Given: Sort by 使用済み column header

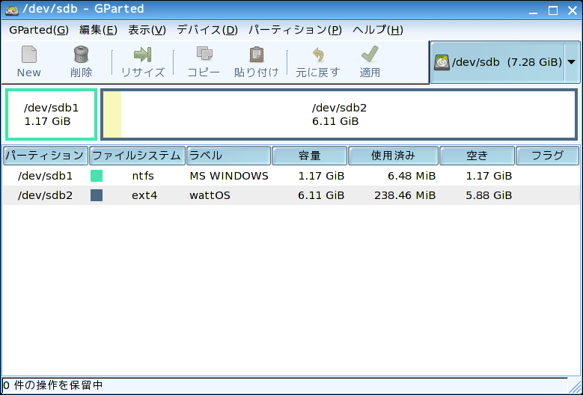Looking at the screenshot, I should [x=393, y=156].
